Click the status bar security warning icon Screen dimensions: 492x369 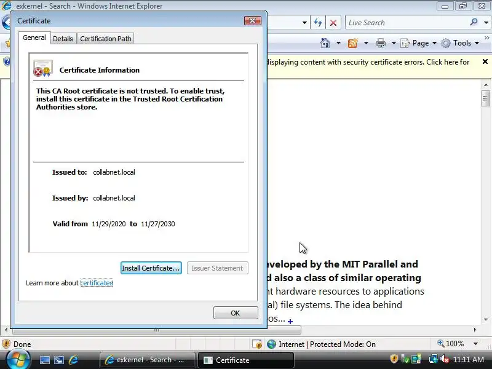click(x=6, y=344)
